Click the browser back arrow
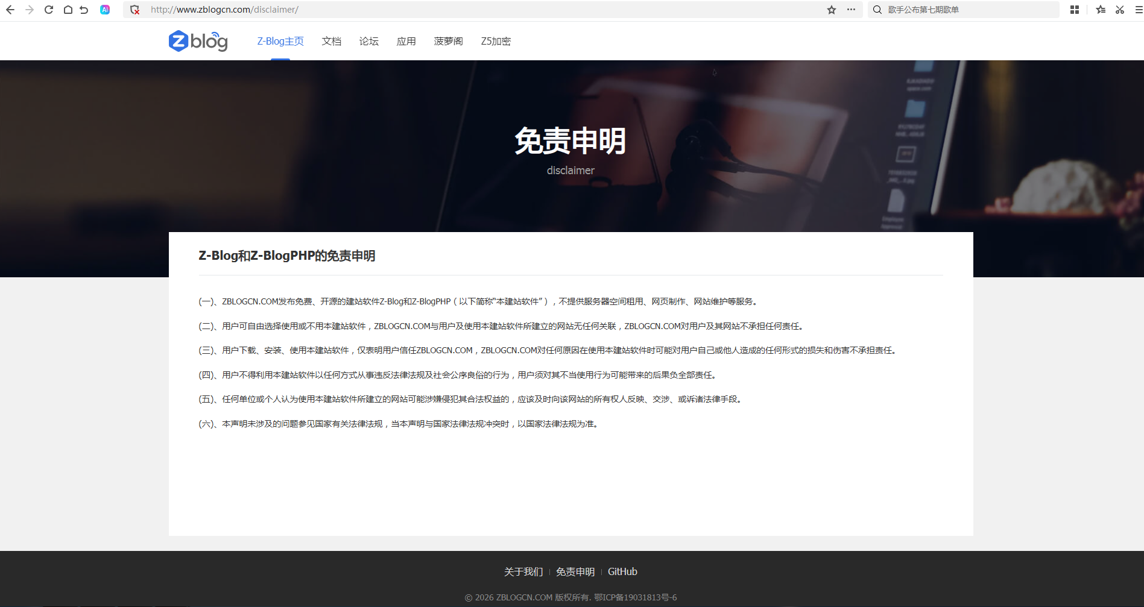Image resolution: width=1144 pixels, height=607 pixels. (10, 10)
